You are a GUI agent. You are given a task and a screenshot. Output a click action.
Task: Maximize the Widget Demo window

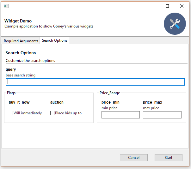pos(167,6)
